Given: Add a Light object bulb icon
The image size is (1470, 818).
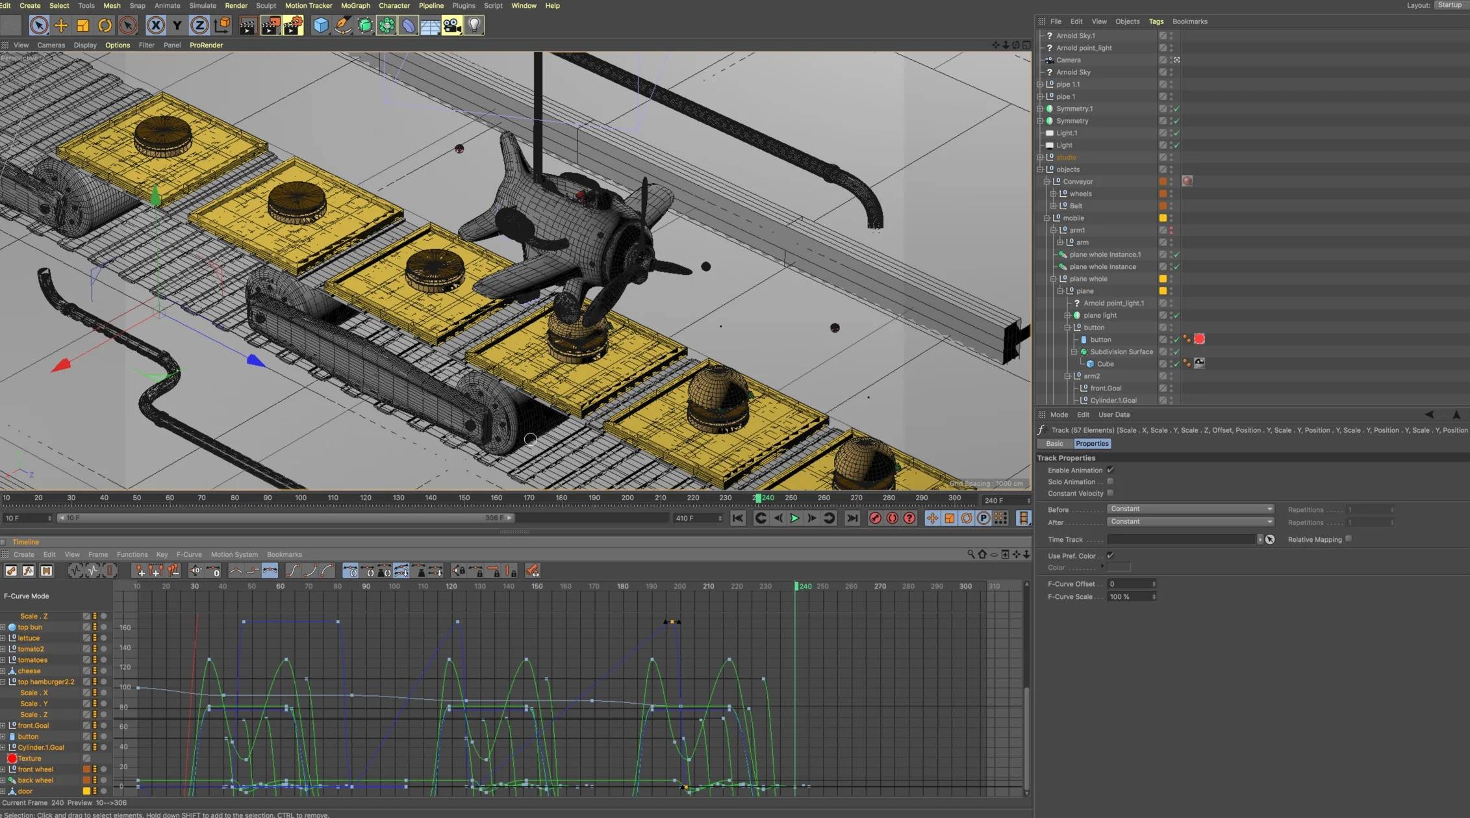Looking at the screenshot, I should click(474, 25).
